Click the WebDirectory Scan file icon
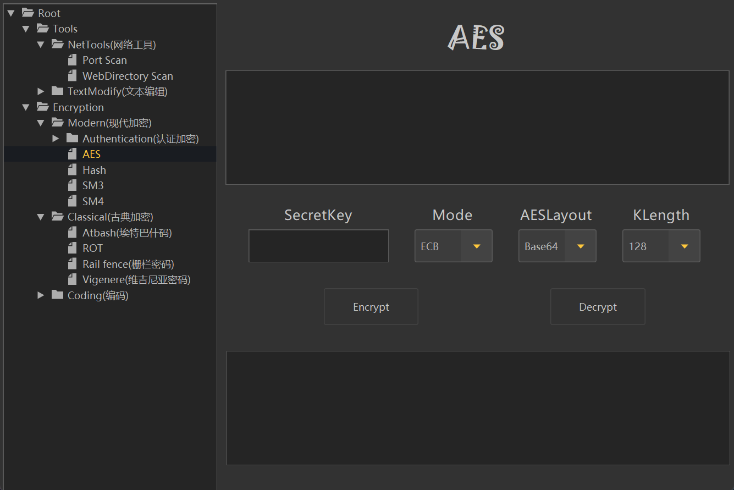This screenshot has height=490, width=734. 72,76
